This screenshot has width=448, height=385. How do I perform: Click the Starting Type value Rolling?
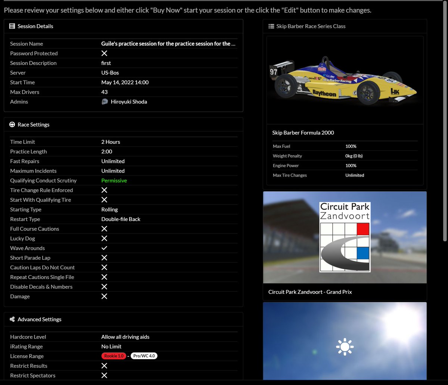(x=110, y=209)
